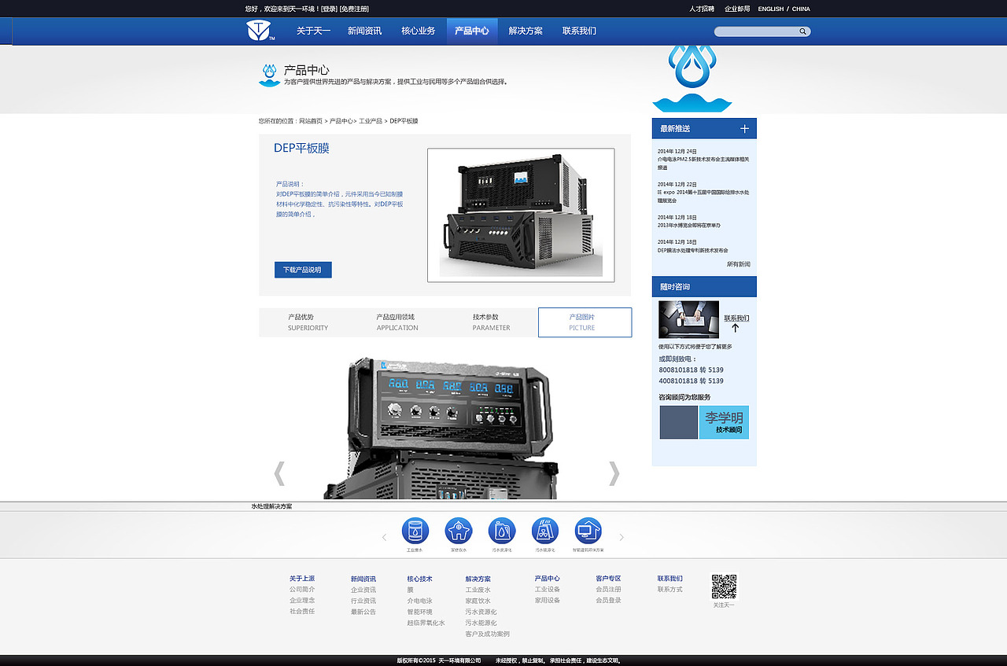Click the 联系我们 link beside the desk photo
The height and width of the screenshot is (666, 1007).
click(x=736, y=318)
